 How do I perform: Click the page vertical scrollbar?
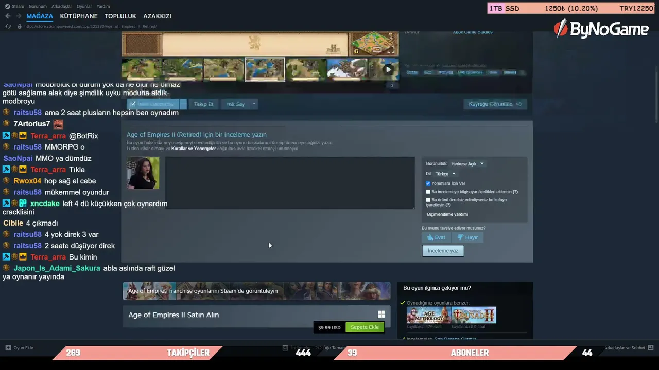656,95
